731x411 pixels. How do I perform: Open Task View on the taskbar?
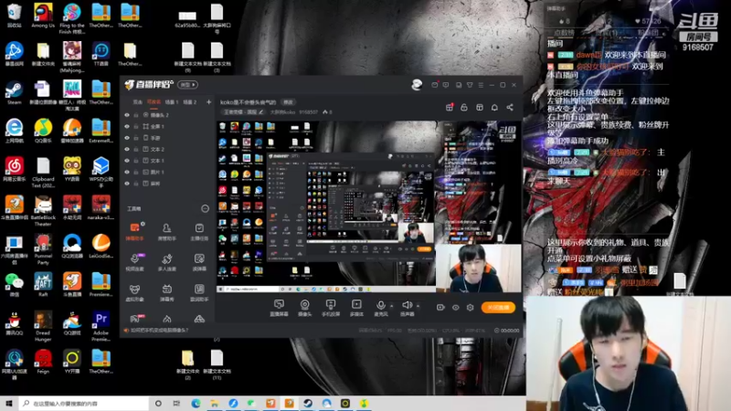click(176, 403)
